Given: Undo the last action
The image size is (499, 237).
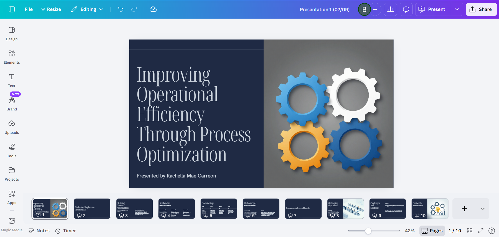Looking at the screenshot, I should 120,9.
